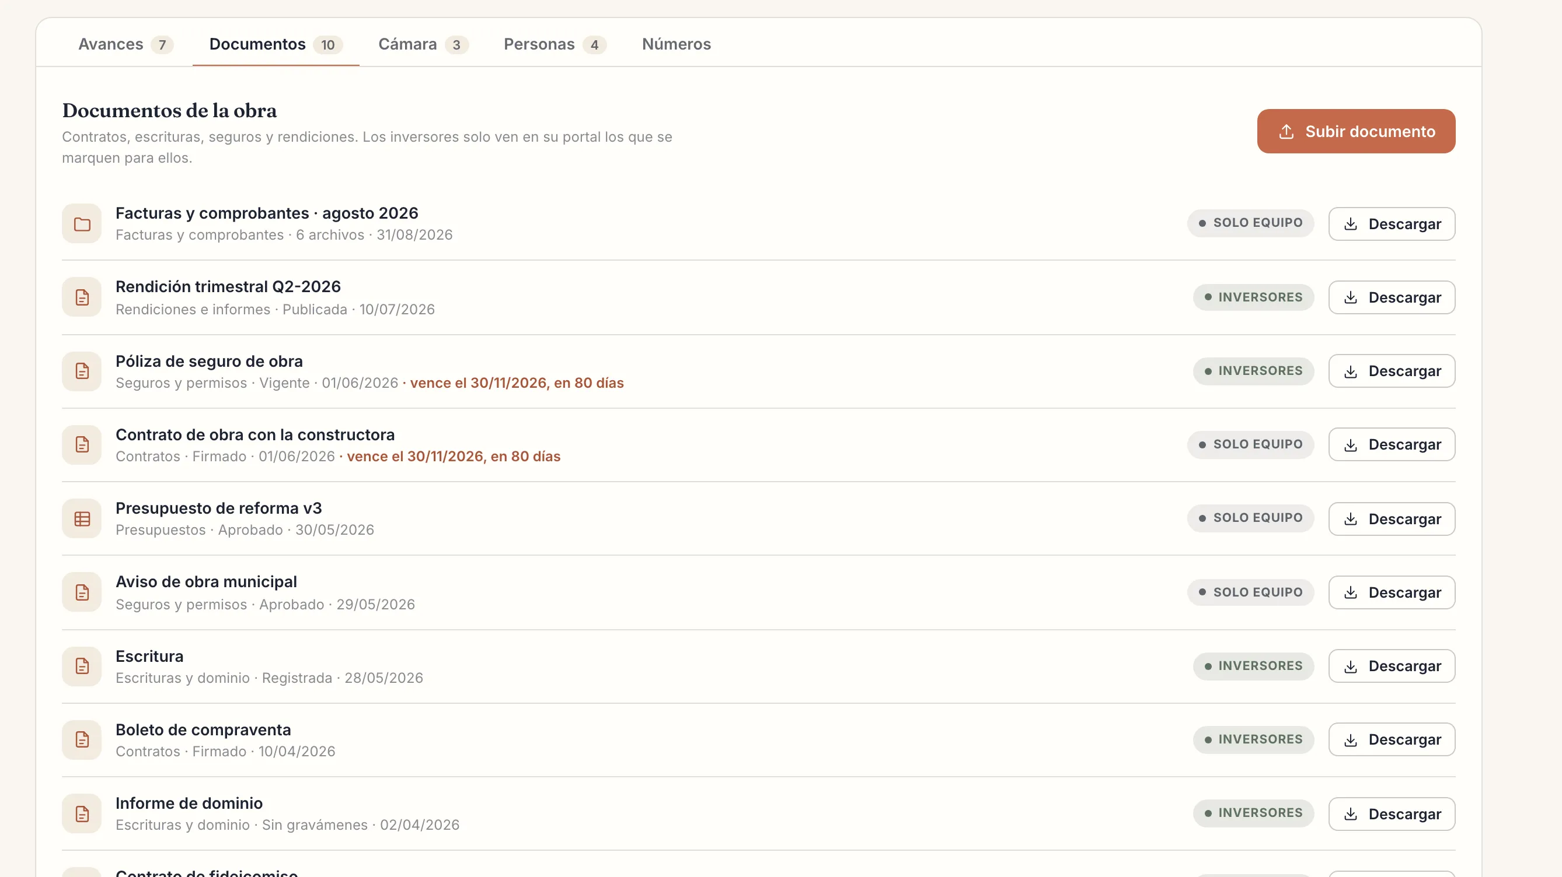This screenshot has width=1562, height=877.
Task: Toggle INVERSORES visibility badge for Póliza de seguro
Action: [1253, 371]
